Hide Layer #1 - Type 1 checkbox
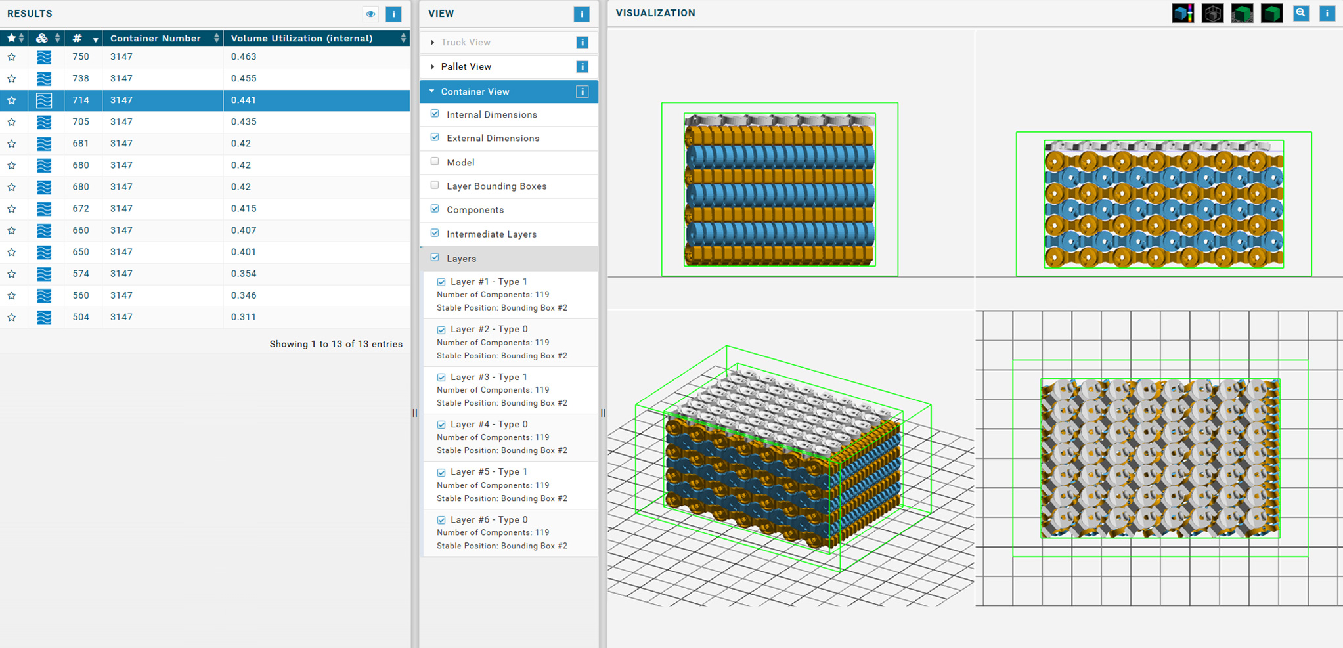 click(441, 282)
